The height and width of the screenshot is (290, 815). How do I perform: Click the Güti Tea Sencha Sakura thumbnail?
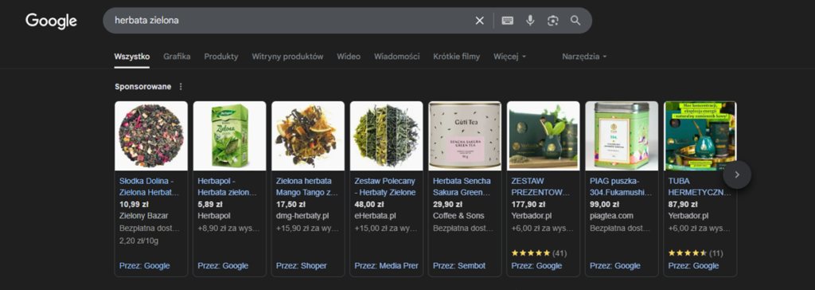465,136
